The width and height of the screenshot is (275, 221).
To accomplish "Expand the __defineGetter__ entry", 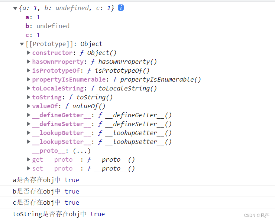I will pos(29,115).
